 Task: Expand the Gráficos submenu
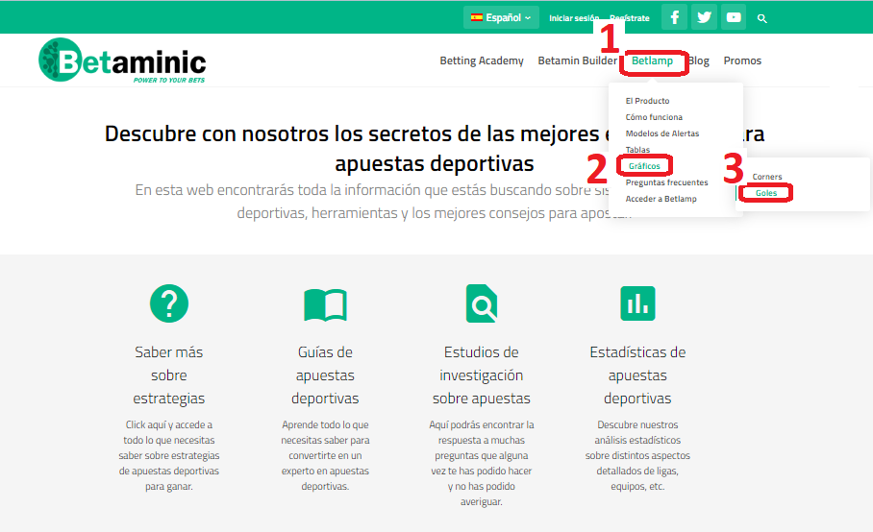[x=644, y=166]
